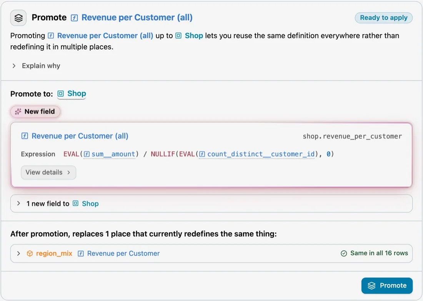Open Revenue per Customer (all) title in field card

[80, 136]
